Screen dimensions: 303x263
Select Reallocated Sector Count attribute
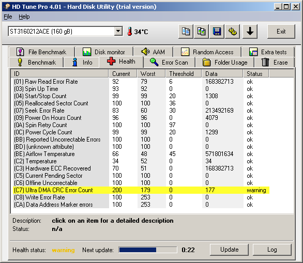point(141,103)
